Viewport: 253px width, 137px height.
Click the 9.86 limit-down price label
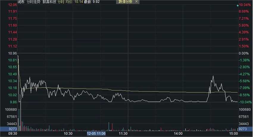coord(14,102)
